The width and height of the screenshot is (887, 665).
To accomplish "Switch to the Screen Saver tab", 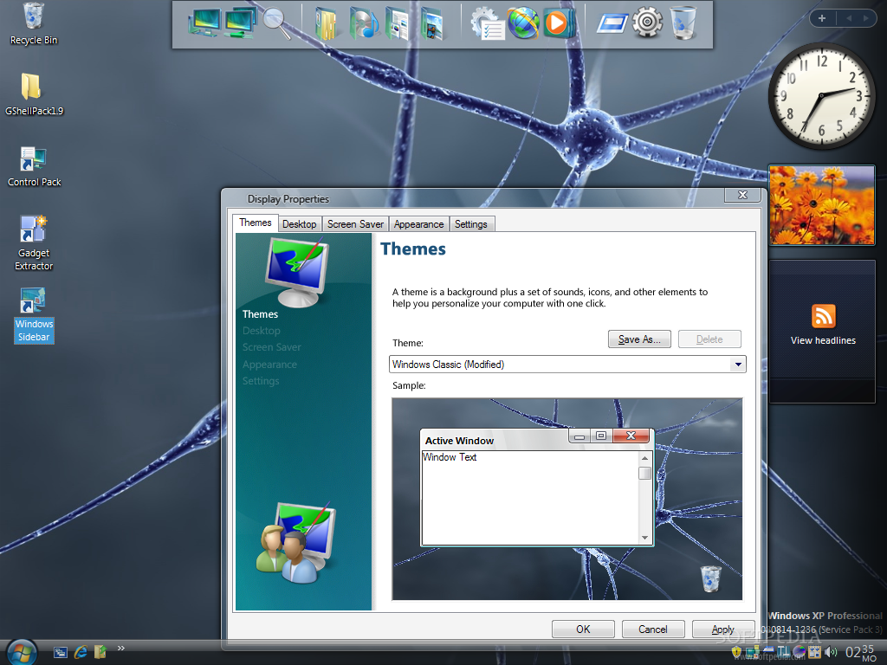I will tap(355, 224).
